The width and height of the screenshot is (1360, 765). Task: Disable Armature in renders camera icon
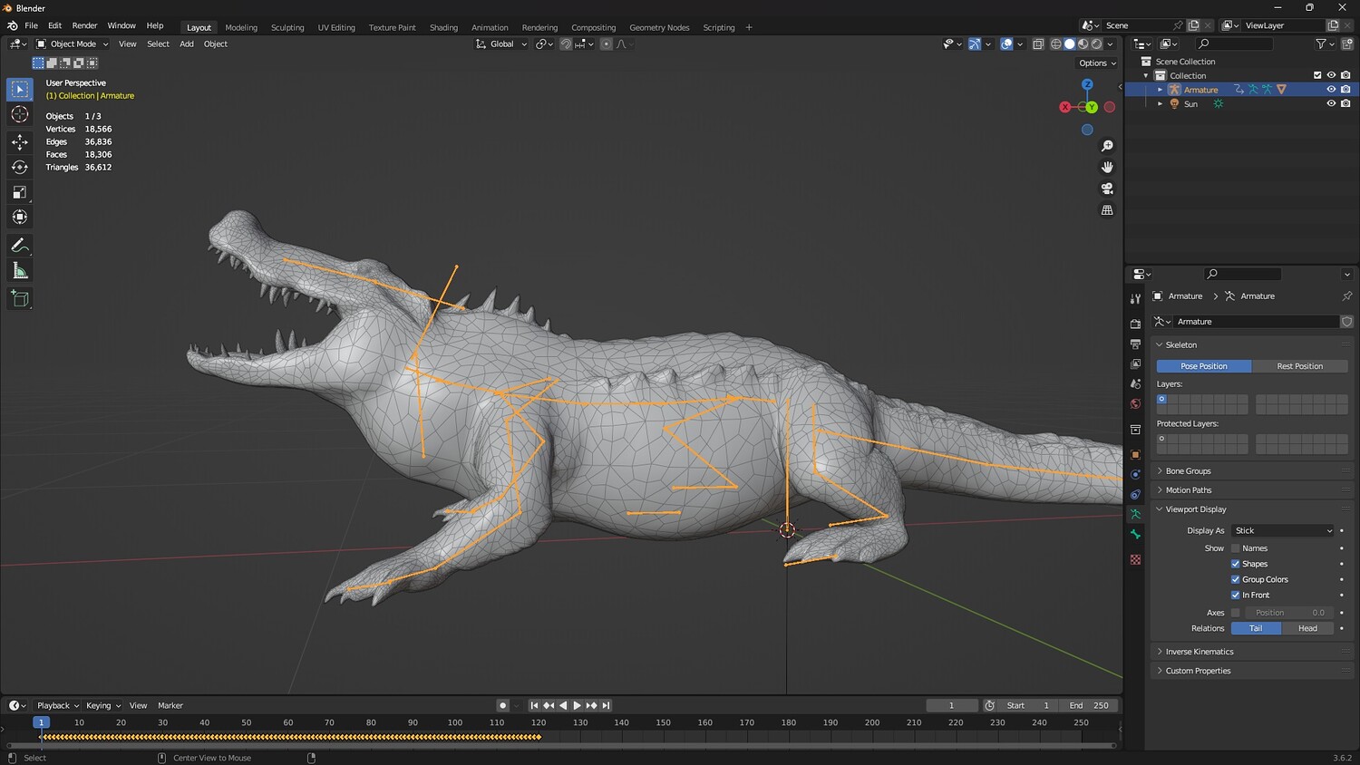tap(1345, 90)
